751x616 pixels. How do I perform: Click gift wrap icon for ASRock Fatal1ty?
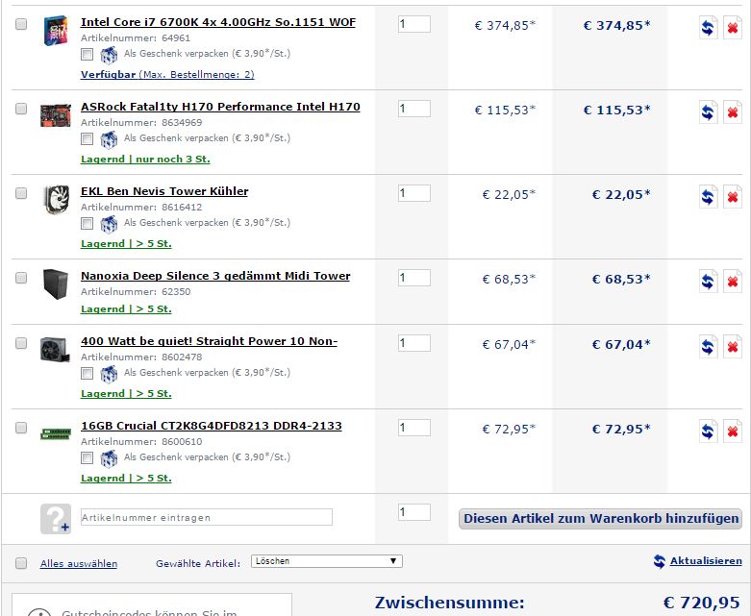point(109,139)
